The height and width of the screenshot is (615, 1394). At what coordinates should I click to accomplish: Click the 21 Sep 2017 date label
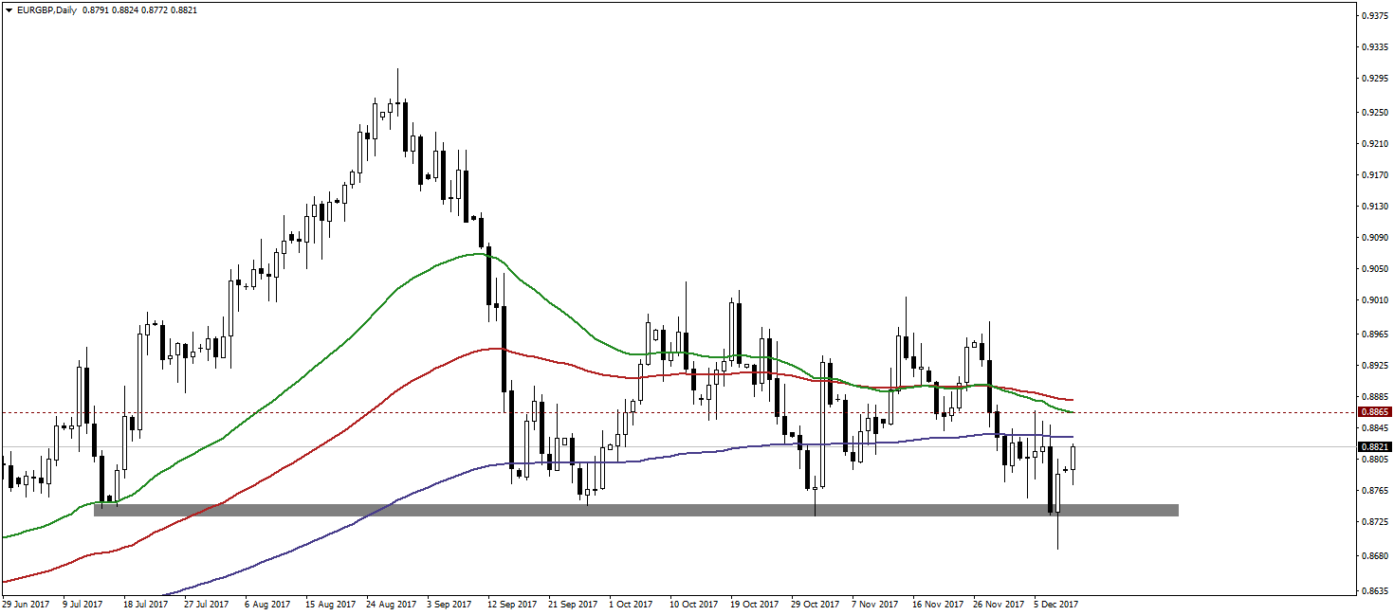tap(574, 604)
